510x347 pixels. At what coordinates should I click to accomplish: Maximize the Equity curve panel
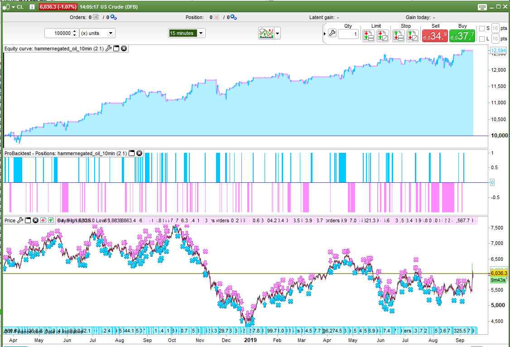[x=116, y=49]
